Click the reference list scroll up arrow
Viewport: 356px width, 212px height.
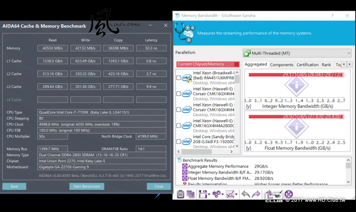coord(237,73)
